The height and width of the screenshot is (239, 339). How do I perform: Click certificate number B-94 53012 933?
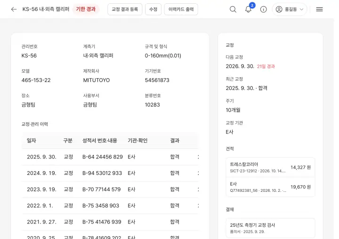[x=102, y=173]
